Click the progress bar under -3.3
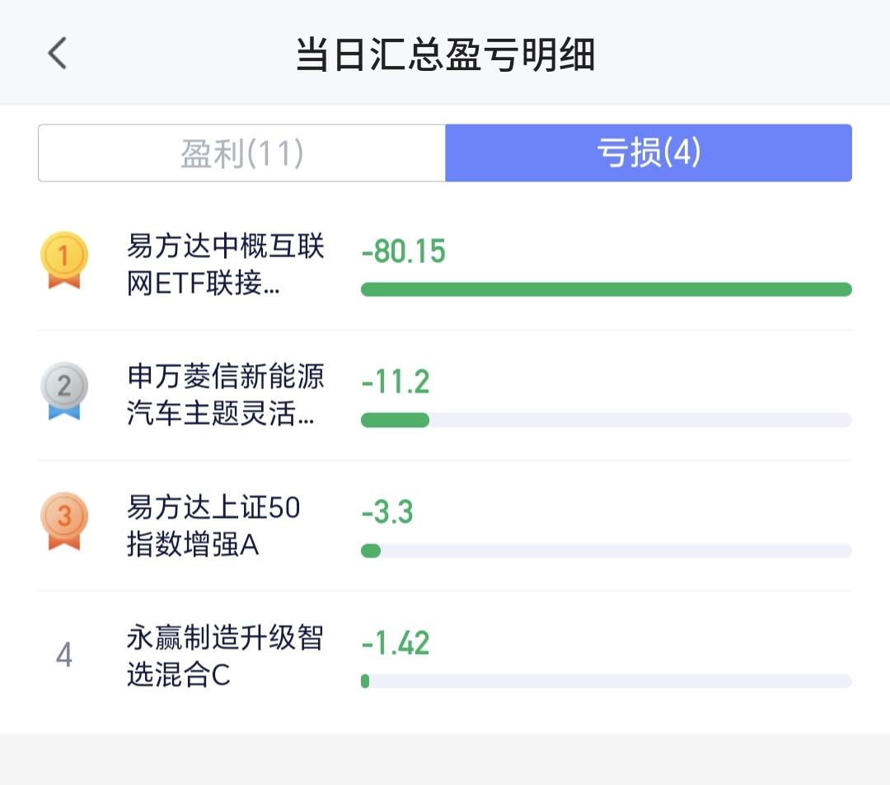 point(606,550)
